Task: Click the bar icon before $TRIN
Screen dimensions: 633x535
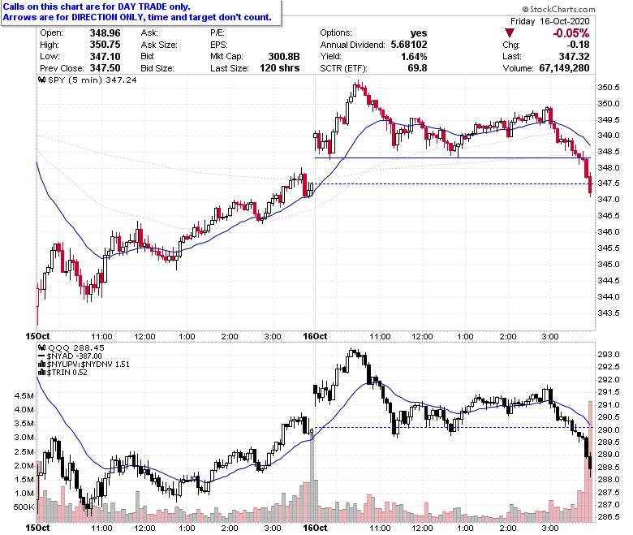Action: click(x=41, y=373)
